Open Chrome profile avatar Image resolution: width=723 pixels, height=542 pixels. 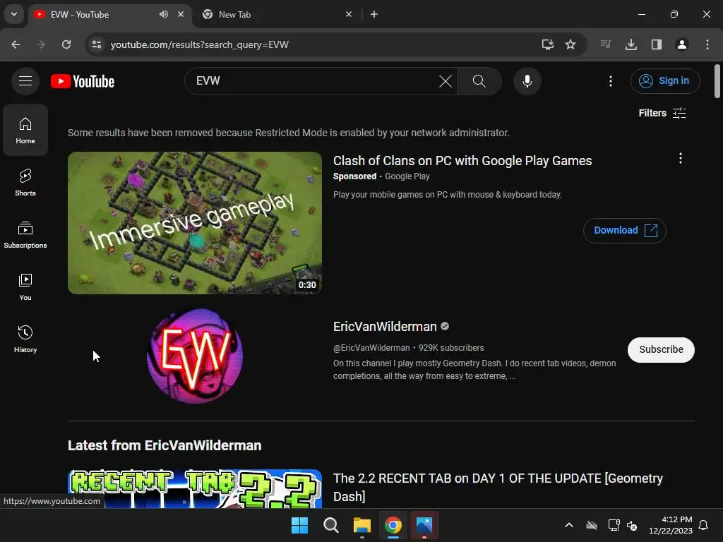[x=682, y=44]
